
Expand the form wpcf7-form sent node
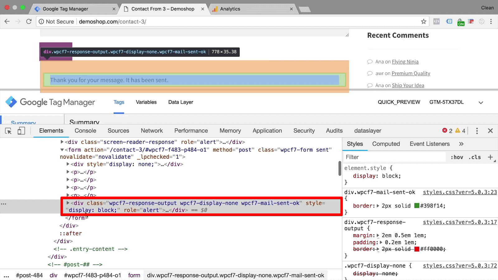point(62,150)
